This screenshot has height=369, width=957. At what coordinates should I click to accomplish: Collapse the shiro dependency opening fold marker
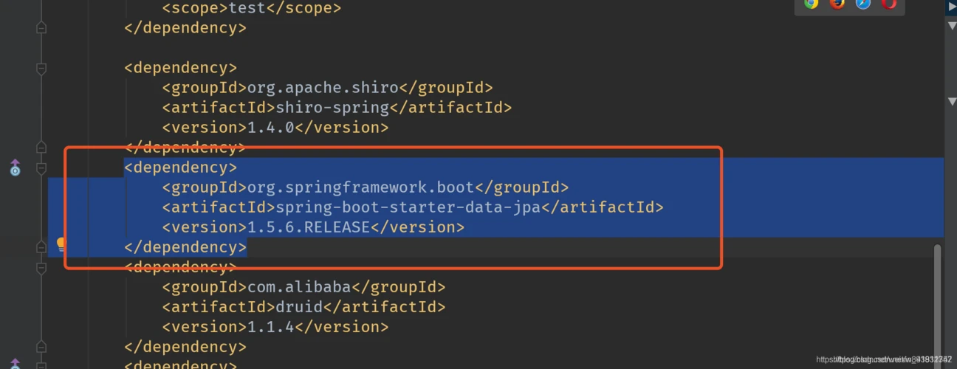(x=41, y=68)
